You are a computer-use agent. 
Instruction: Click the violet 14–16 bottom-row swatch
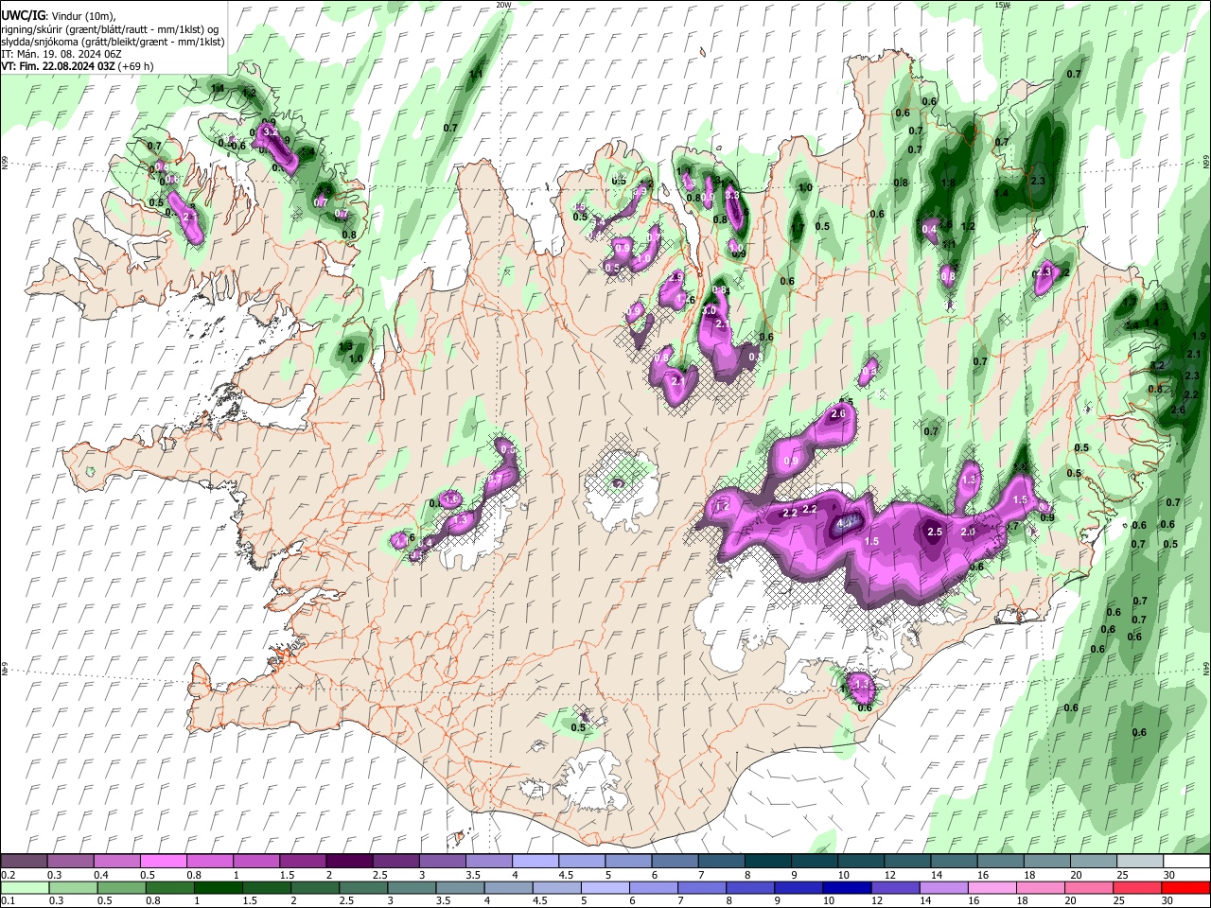tap(944, 887)
